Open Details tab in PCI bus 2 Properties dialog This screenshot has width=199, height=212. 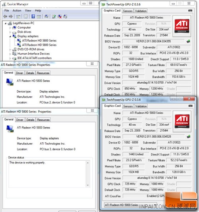[30, 73]
